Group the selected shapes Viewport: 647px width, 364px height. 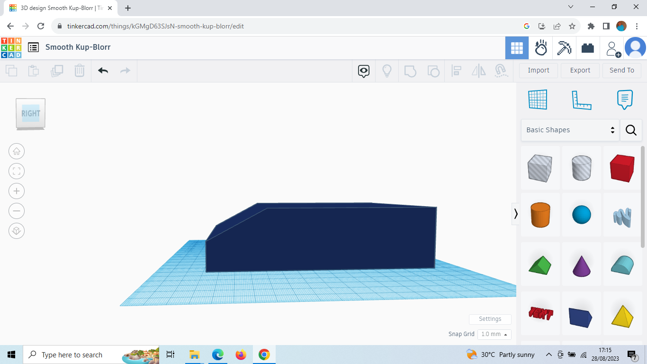(410, 70)
